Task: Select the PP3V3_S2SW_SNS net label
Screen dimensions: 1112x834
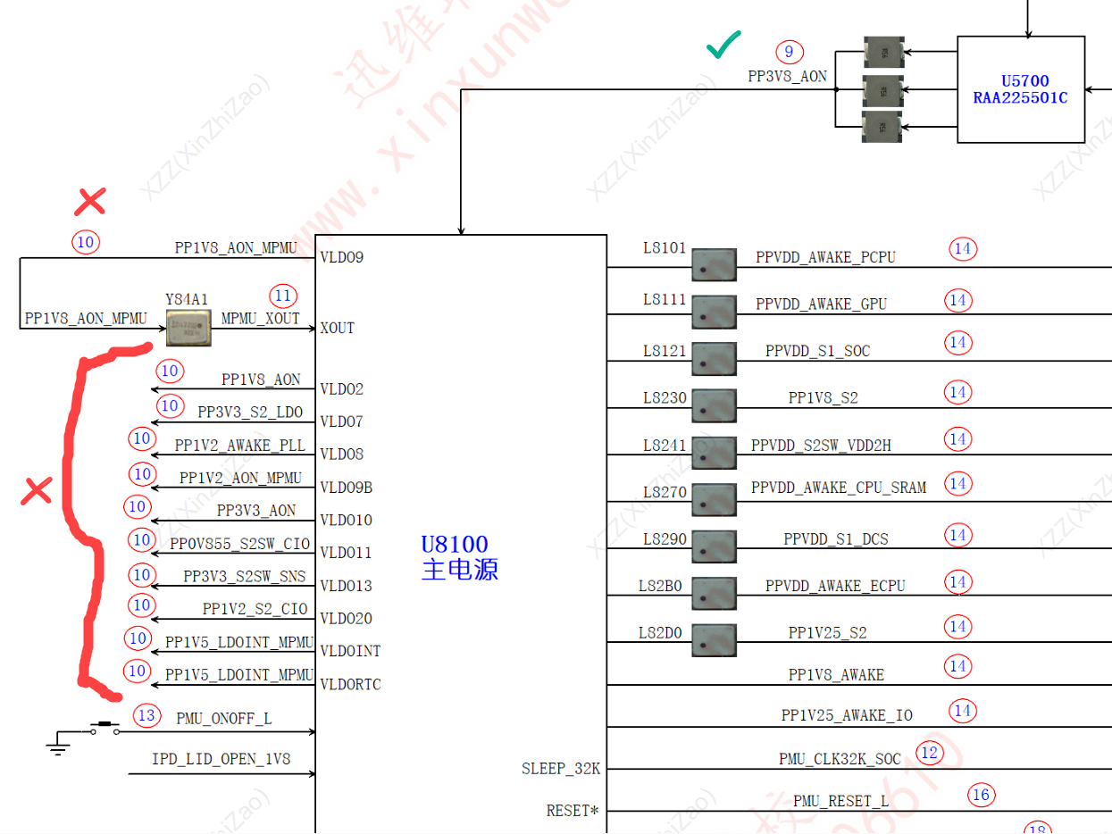Action: pyautogui.click(x=244, y=577)
